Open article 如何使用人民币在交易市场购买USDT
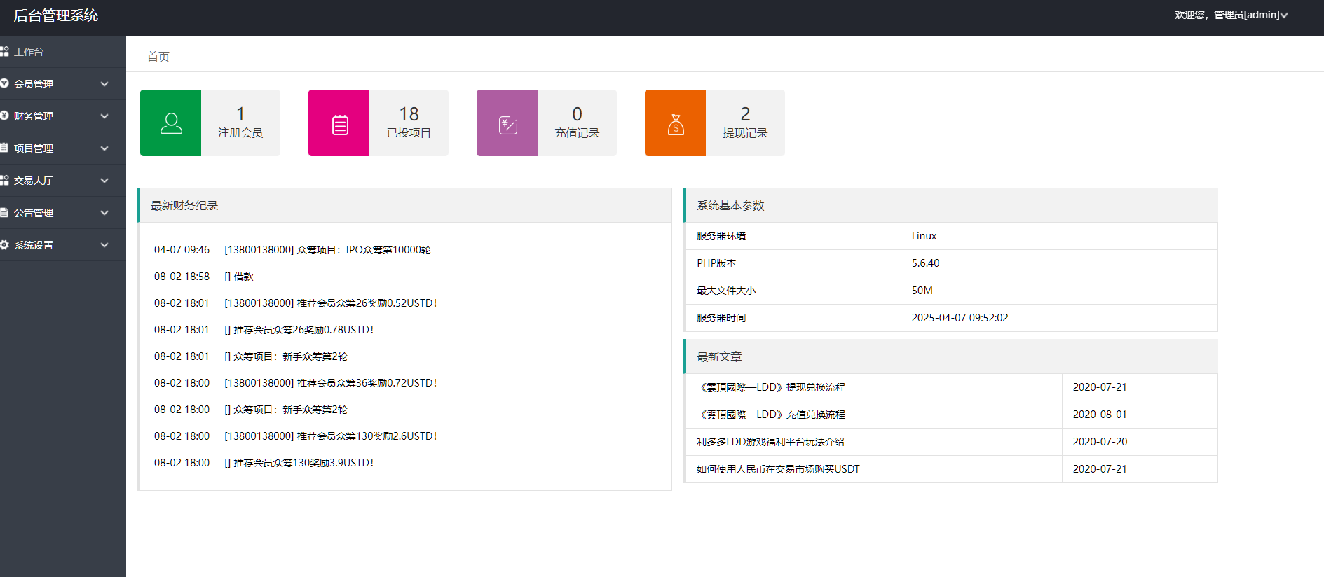This screenshot has height=577, width=1324. tap(778, 469)
